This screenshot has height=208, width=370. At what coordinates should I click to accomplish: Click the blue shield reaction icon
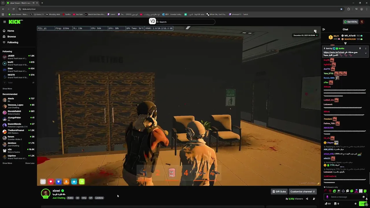(58, 181)
